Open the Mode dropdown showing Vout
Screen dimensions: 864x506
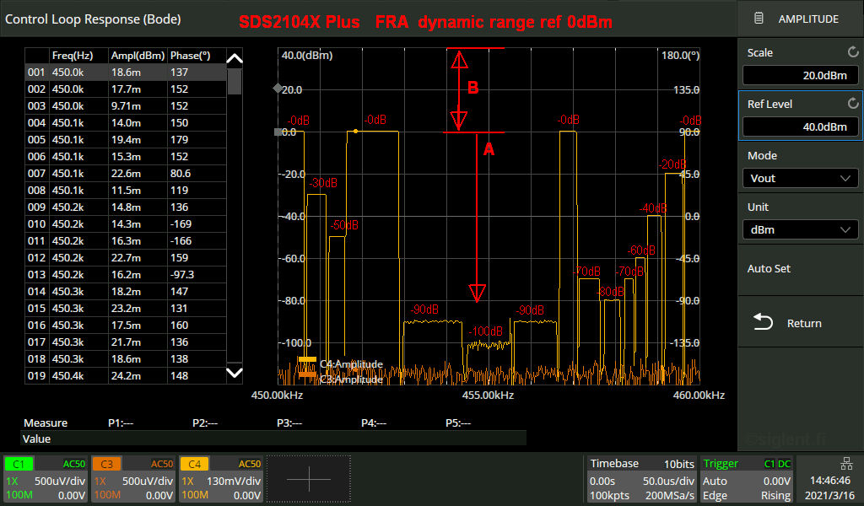800,179
